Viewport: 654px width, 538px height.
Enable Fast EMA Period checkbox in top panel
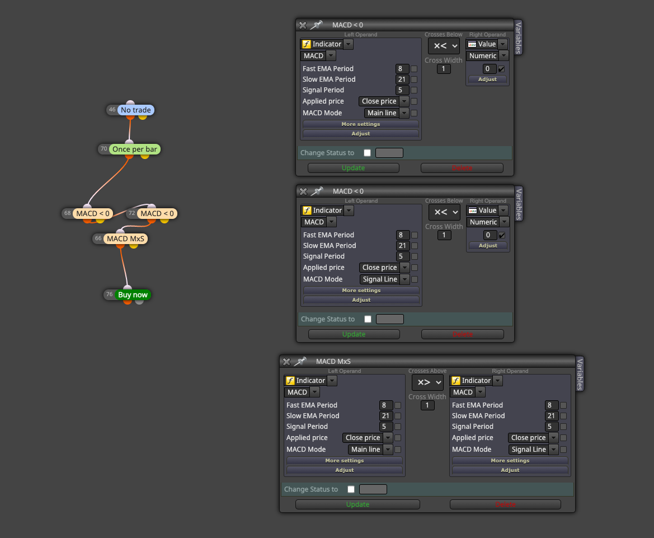(x=414, y=69)
